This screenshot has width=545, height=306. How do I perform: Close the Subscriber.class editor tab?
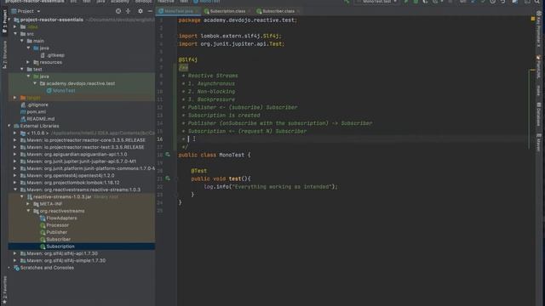(298, 11)
